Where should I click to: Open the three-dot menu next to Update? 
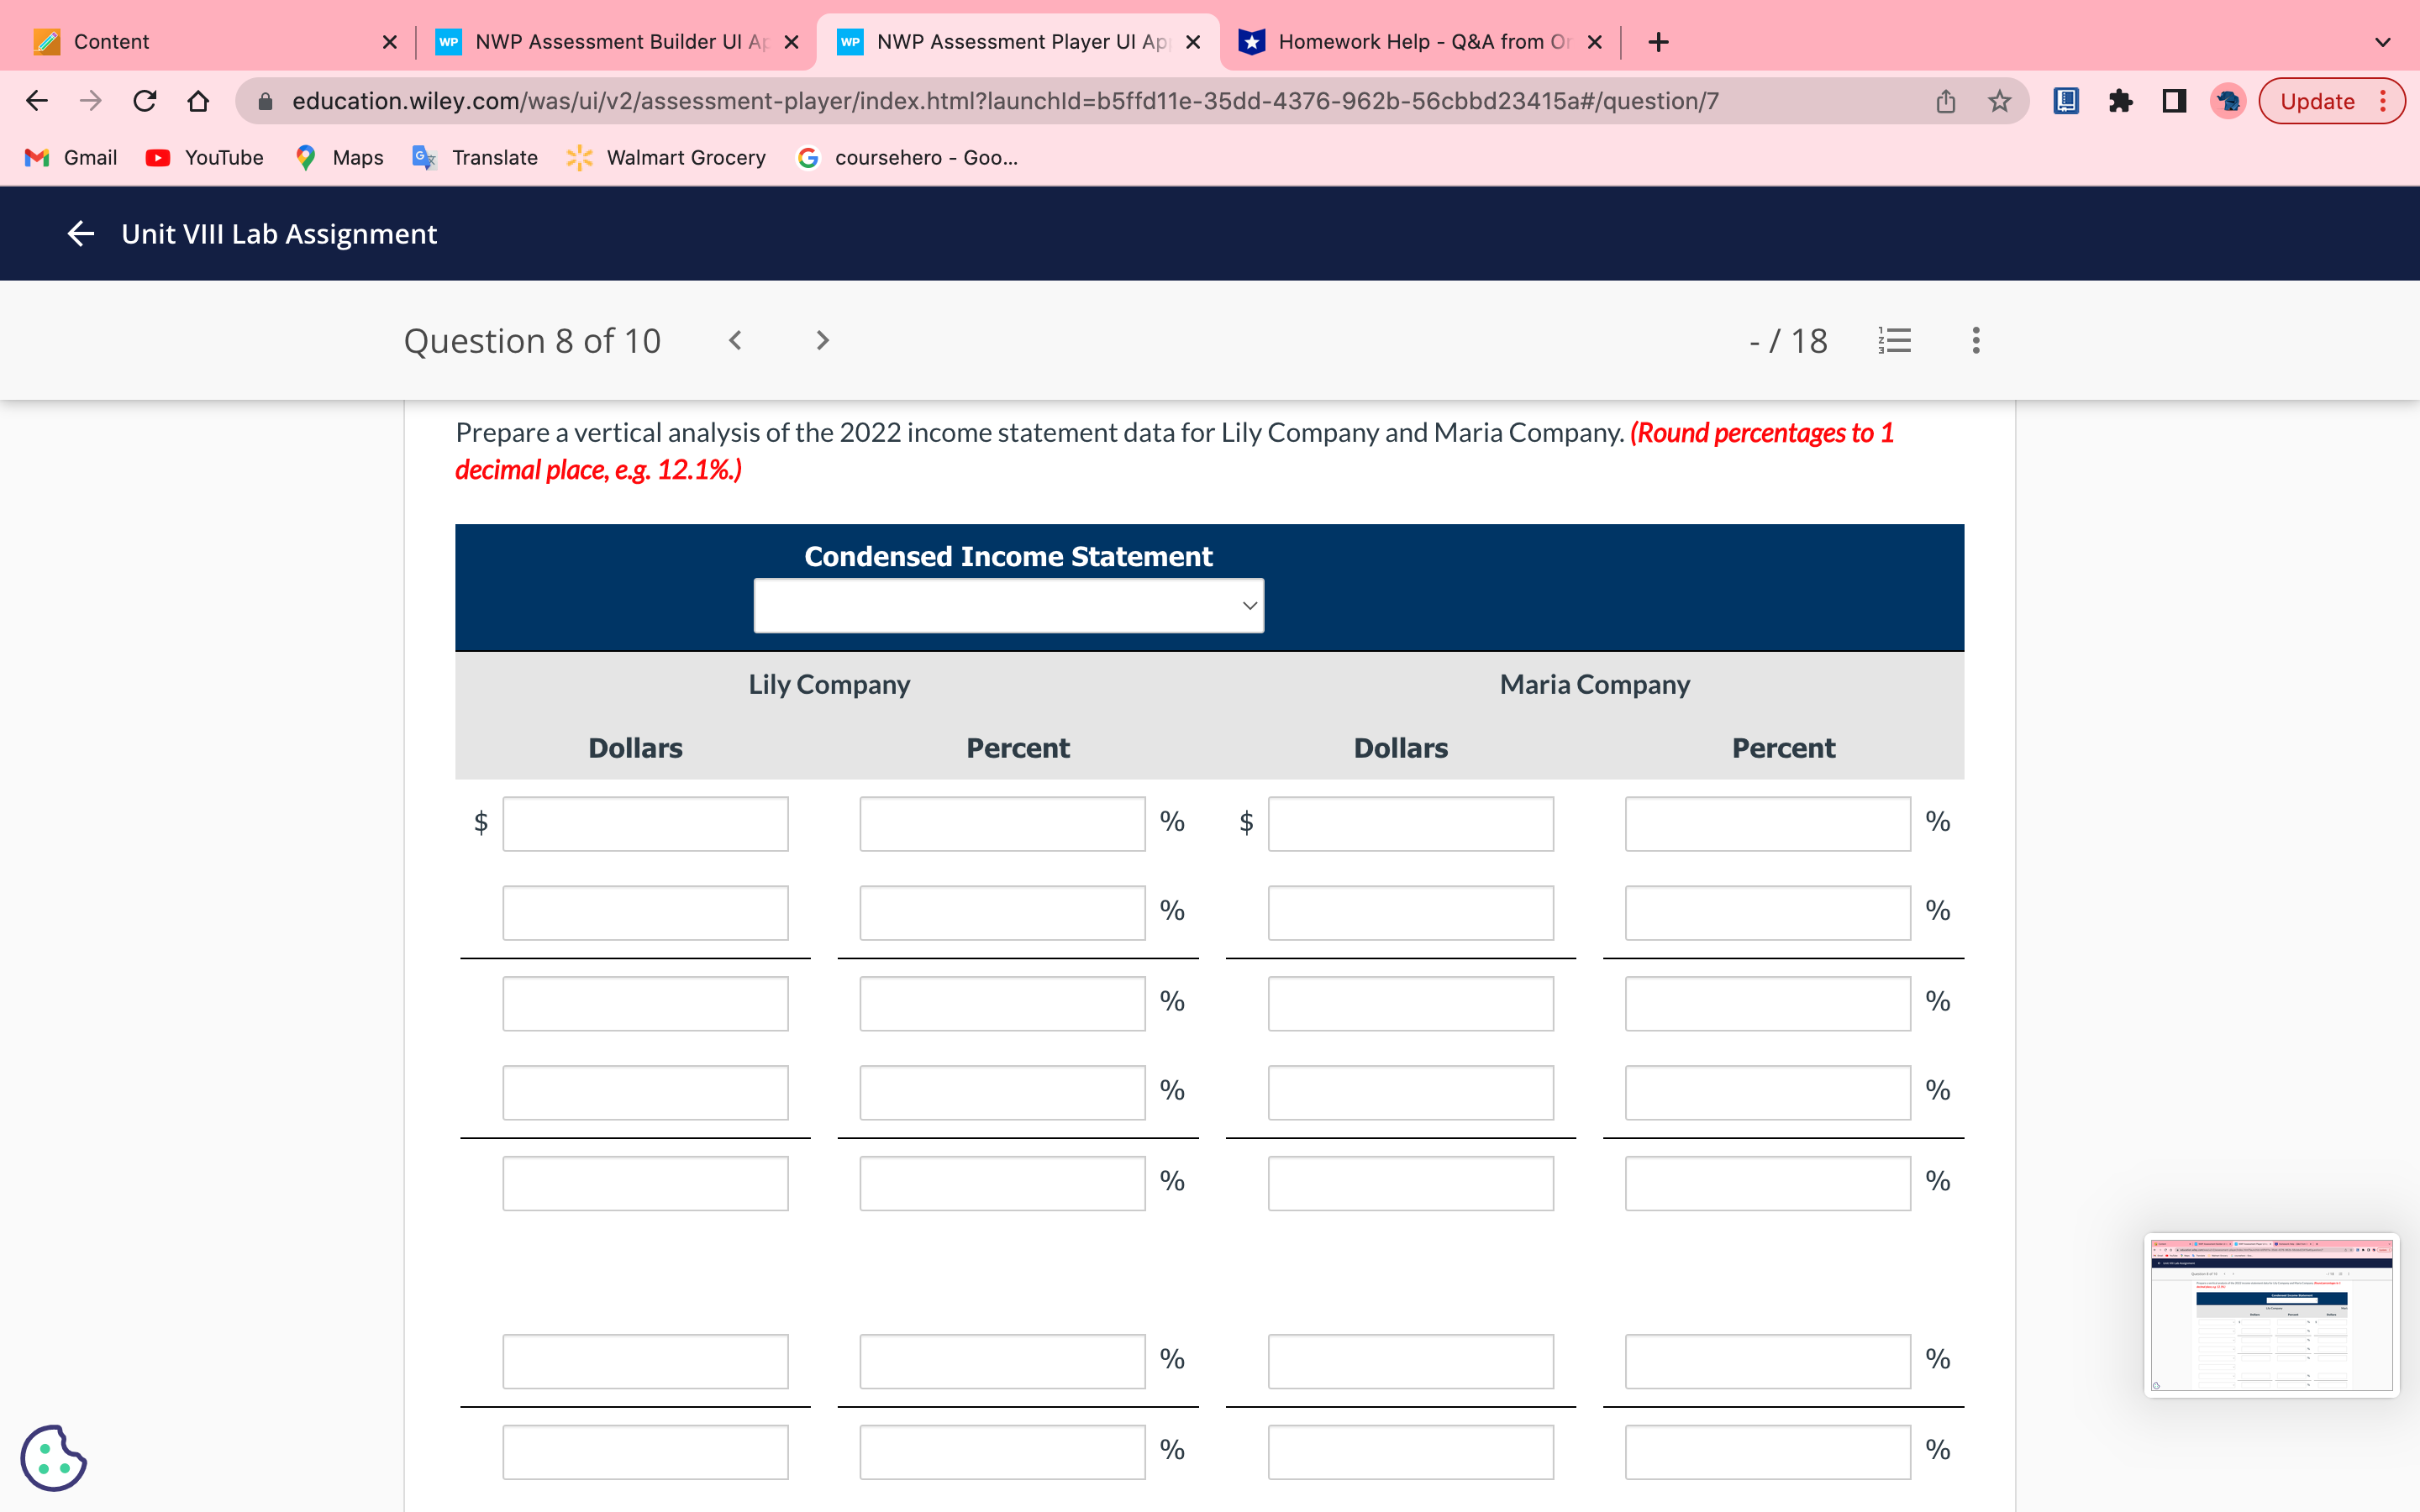tap(2386, 100)
